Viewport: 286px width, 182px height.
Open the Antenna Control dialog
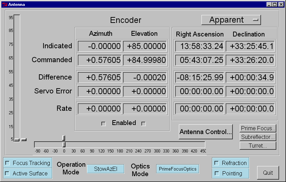[x=206, y=132]
